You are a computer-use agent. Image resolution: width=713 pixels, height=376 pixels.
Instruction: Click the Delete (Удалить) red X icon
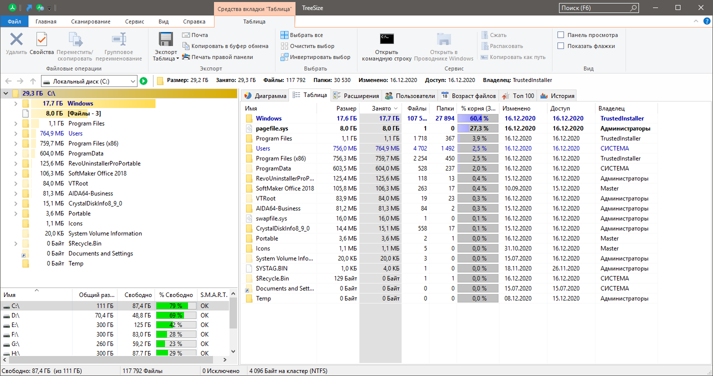tap(16, 39)
